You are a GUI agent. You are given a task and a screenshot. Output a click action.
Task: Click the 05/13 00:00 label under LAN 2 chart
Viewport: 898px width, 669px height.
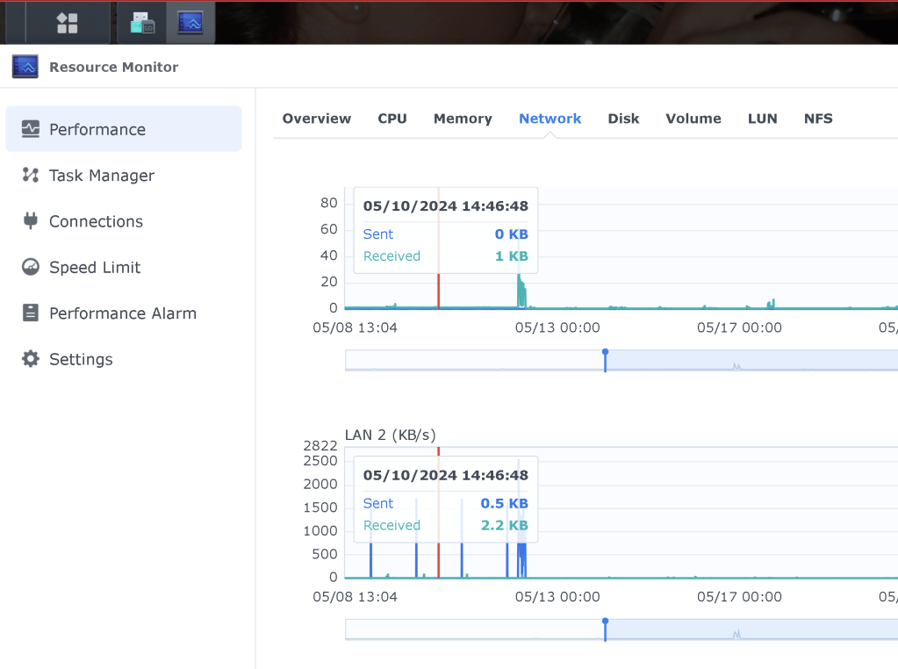[557, 597]
